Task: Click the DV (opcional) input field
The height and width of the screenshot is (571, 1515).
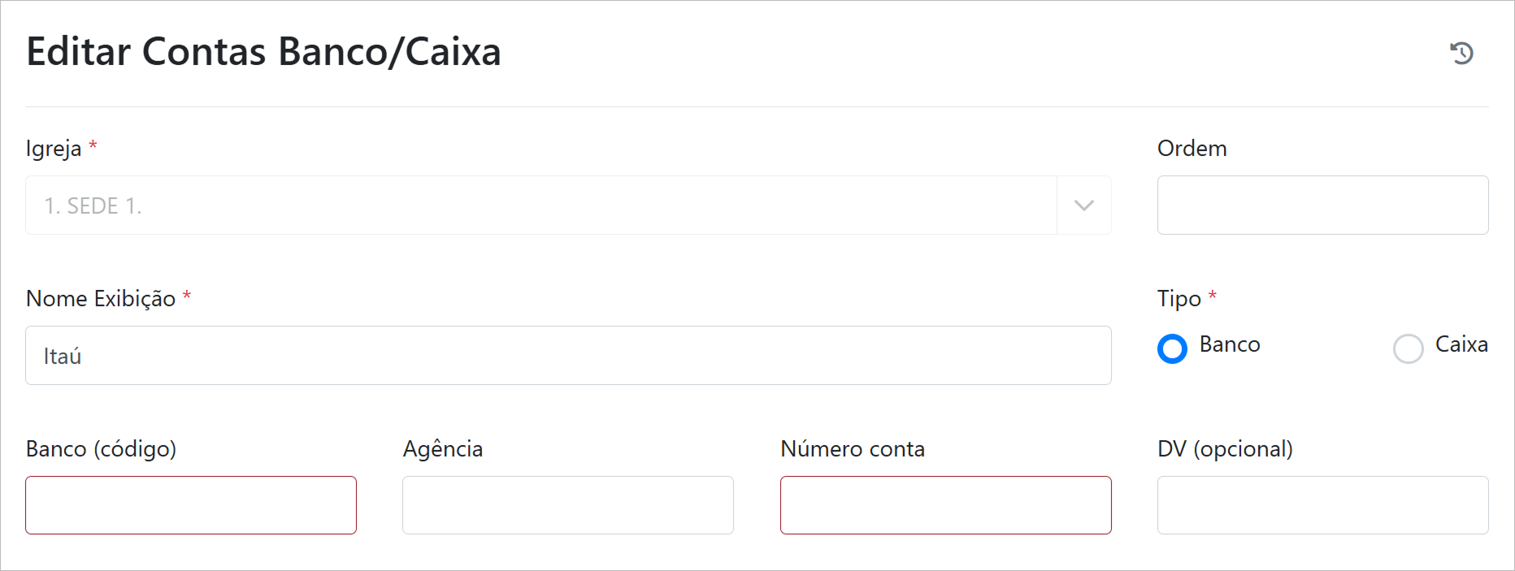Action: click(1322, 505)
